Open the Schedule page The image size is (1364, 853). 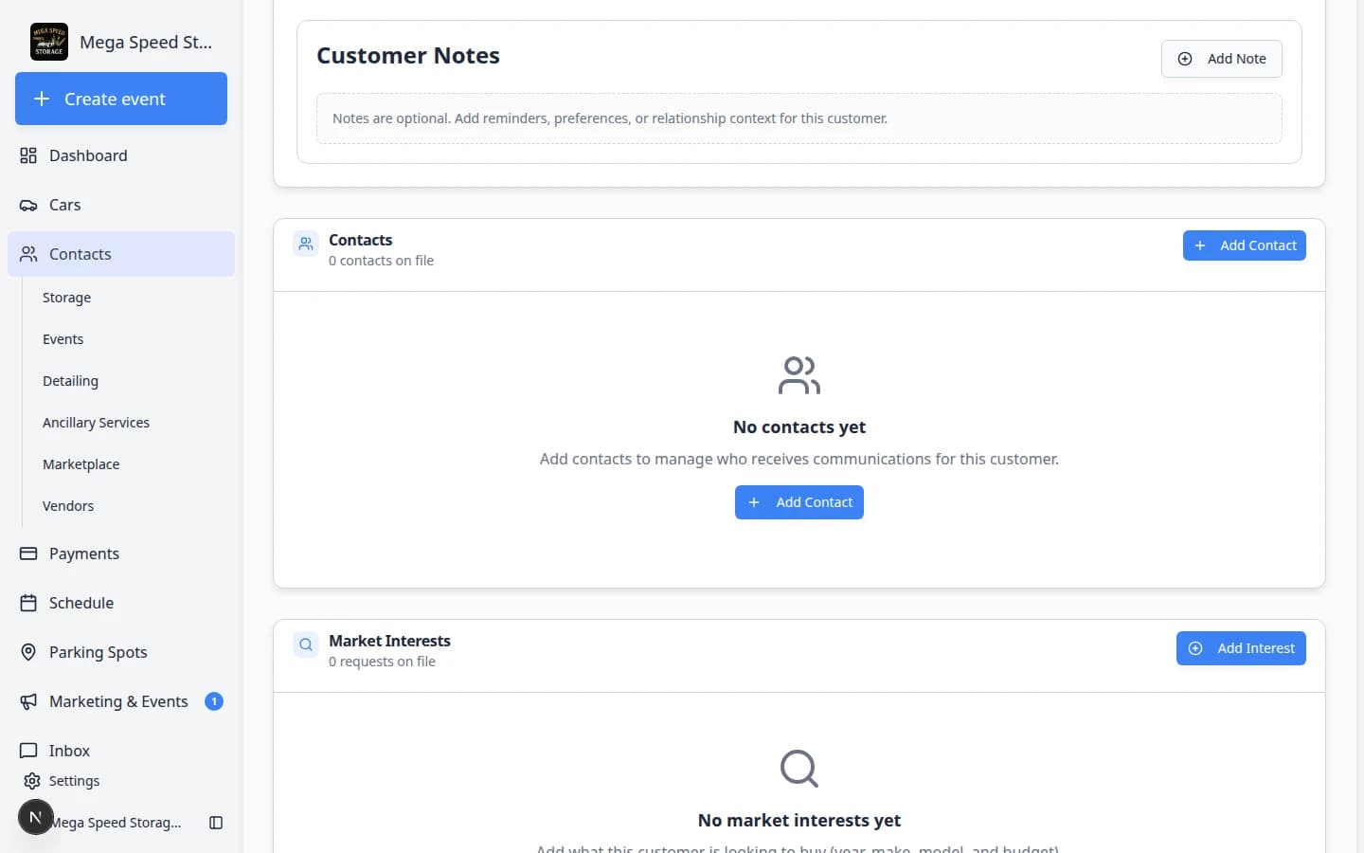(x=121, y=603)
